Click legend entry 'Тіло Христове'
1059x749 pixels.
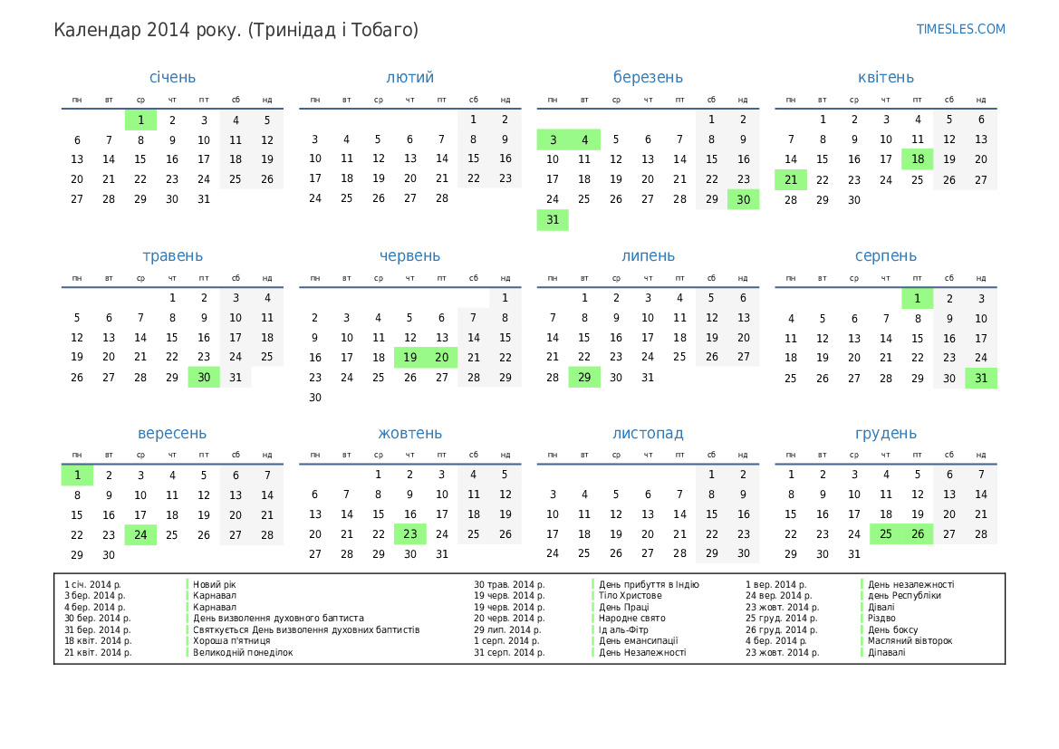pyautogui.click(x=631, y=595)
